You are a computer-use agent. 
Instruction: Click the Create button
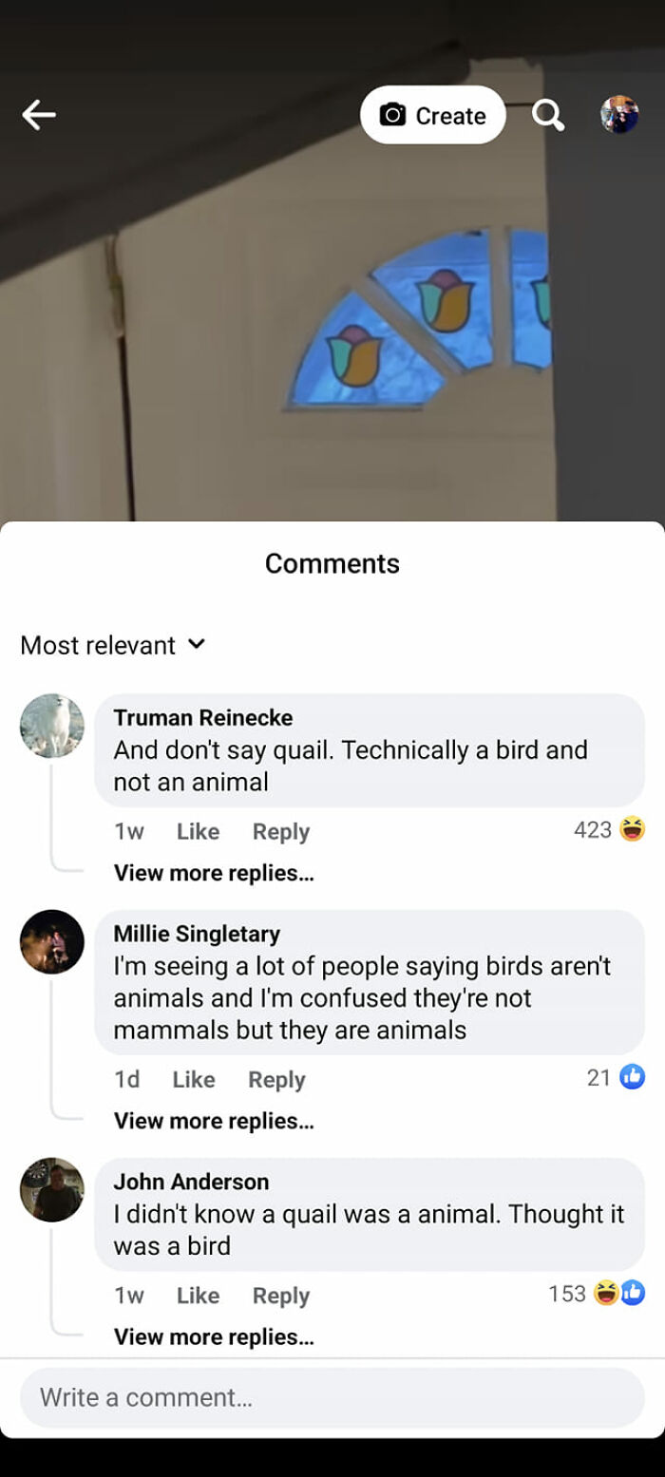(432, 114)
